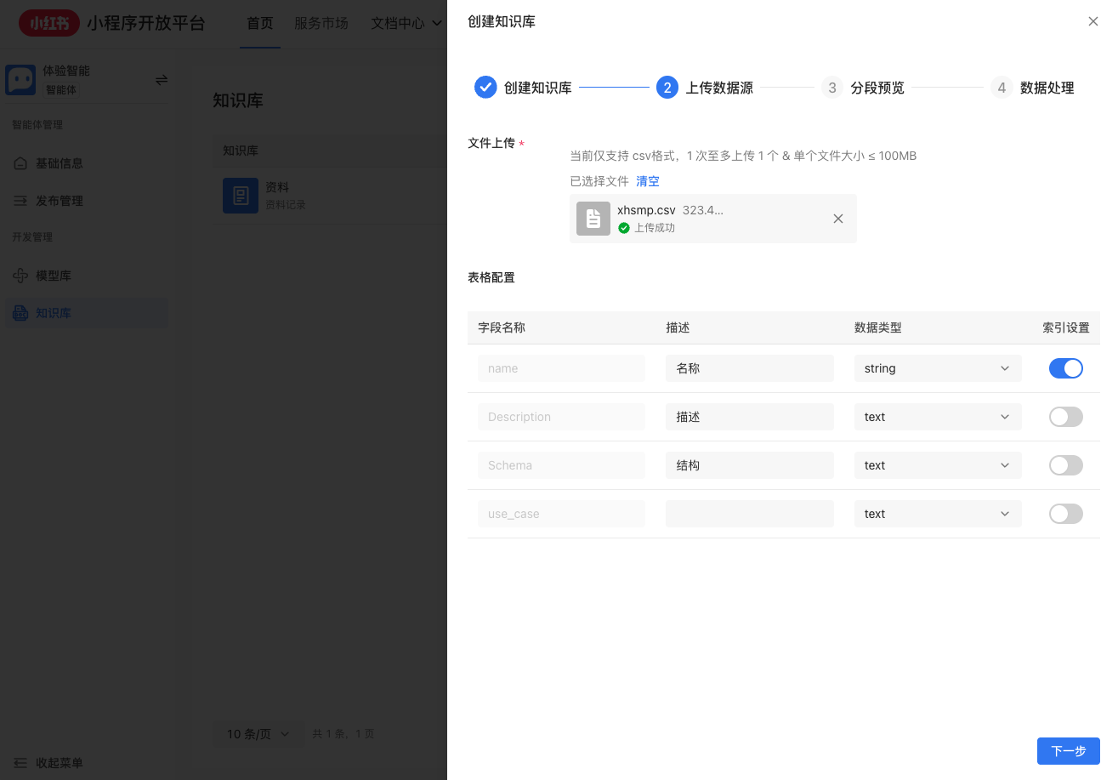Screen dimensions: 1118x780
Task: Click the agent switcher arrows icon
Action: [162, 79]
